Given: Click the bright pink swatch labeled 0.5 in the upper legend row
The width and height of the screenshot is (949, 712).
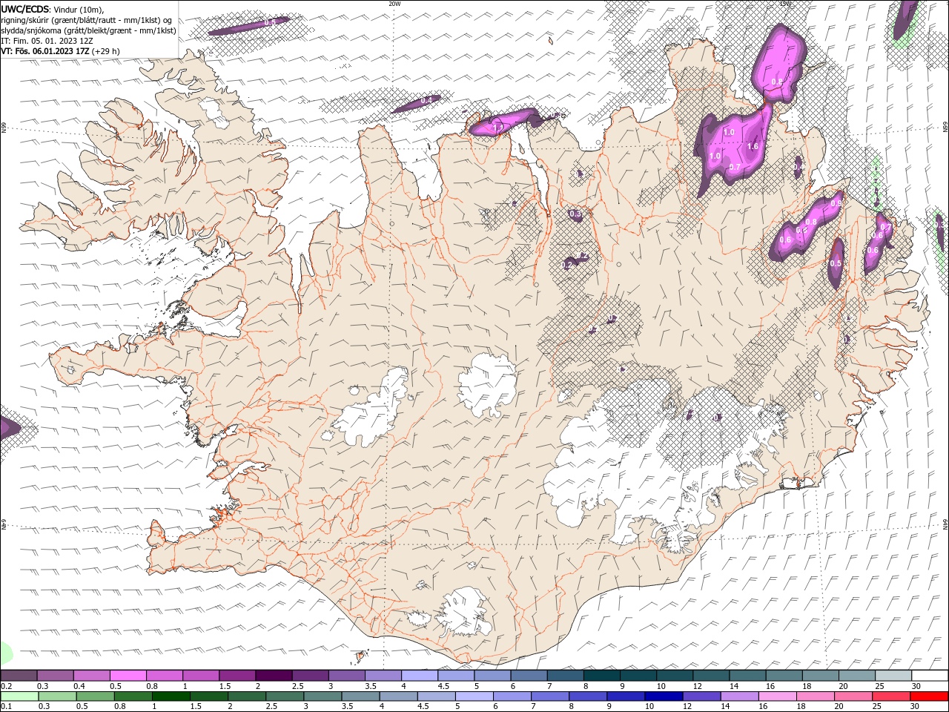Looking at the screenshot, I should 128,676.
